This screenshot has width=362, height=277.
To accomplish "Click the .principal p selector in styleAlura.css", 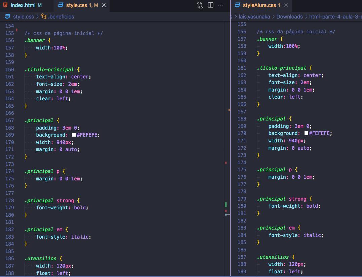I will pyautogui.click(x=274, y=170).
